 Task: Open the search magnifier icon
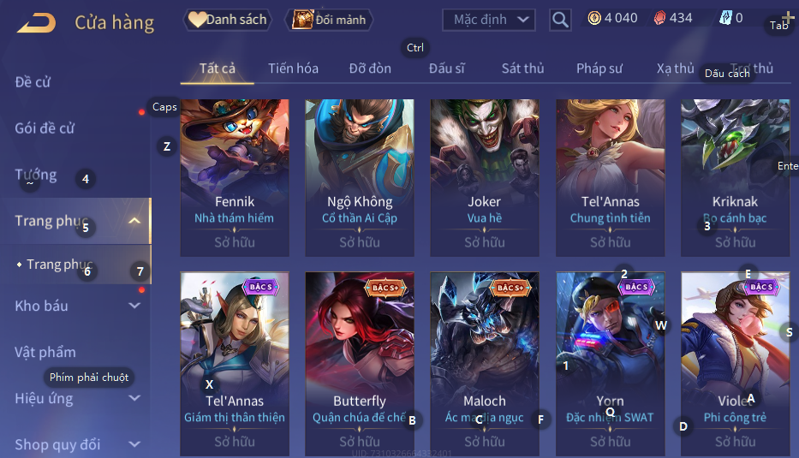560,20
